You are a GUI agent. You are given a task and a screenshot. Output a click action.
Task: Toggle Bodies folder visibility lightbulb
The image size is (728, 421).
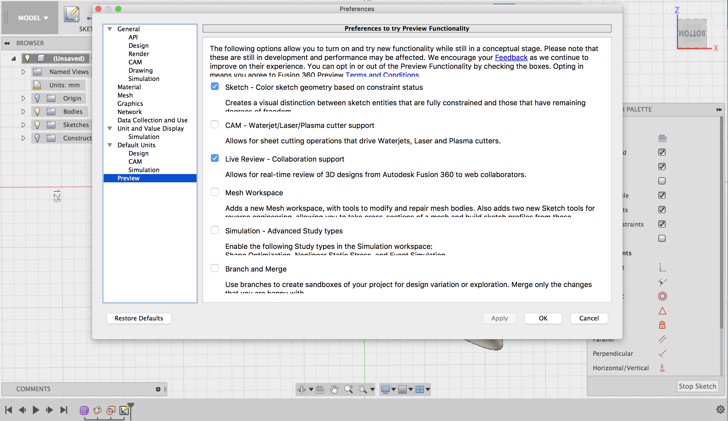click(x=37, y=111)
